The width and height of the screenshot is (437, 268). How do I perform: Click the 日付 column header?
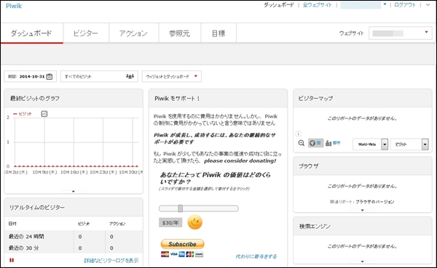tap(12, 224)
